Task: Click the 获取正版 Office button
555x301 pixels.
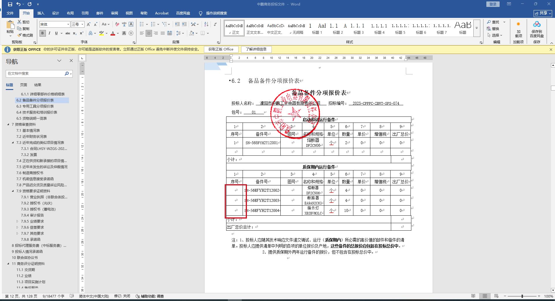Action: pyautogui.click(x=221, y=49)
